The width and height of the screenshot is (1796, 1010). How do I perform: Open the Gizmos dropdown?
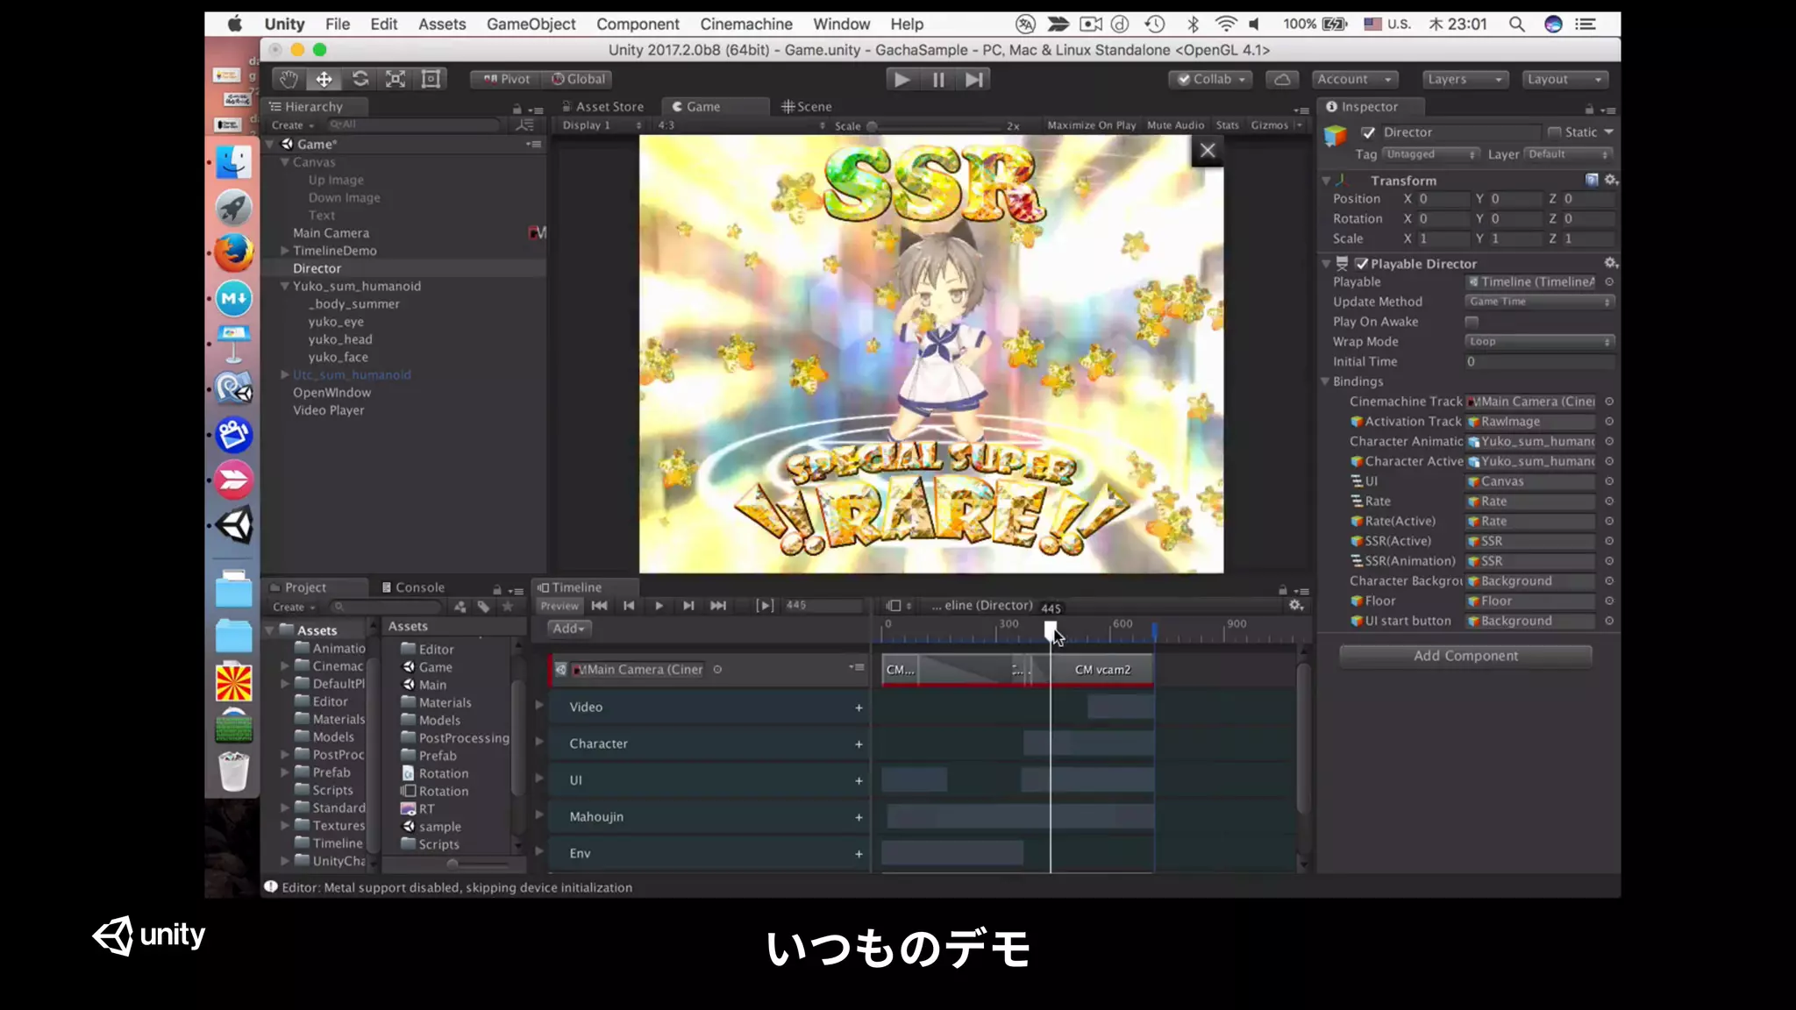pyautogui.click(x=1276, y=125)
